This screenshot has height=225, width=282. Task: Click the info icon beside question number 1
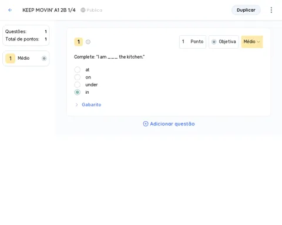click(88, 42)
